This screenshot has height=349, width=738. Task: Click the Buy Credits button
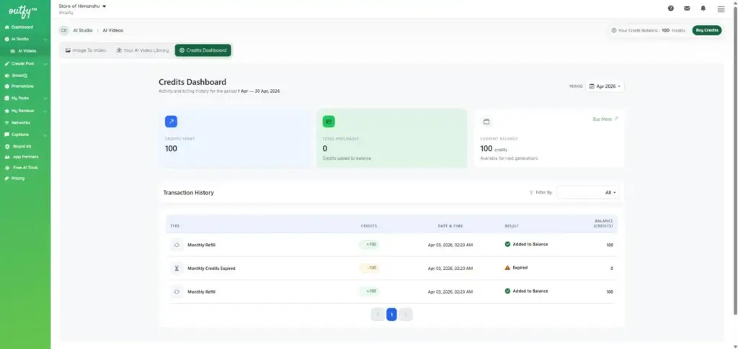pos(706,30)
